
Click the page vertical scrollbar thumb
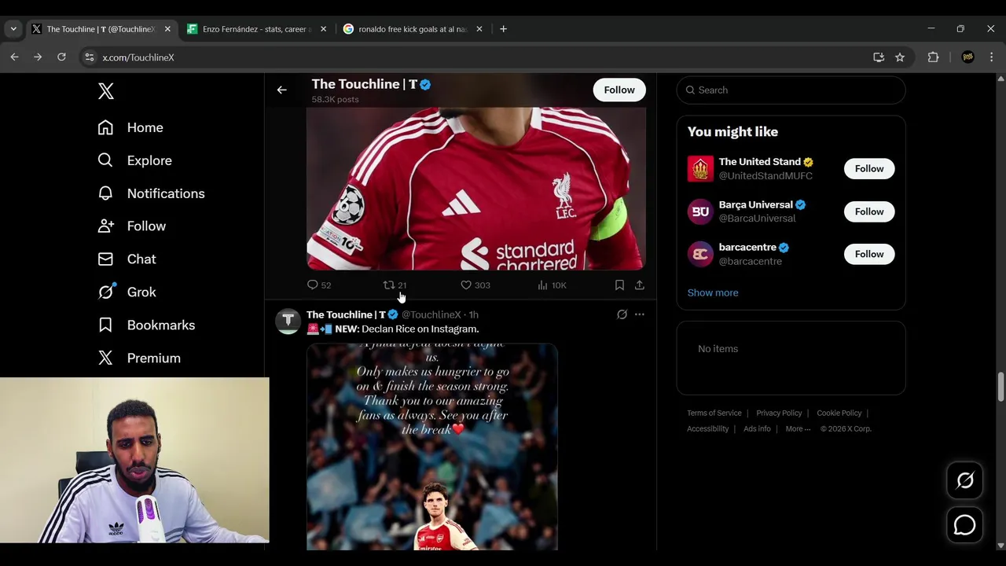(x=1000, y=386)
